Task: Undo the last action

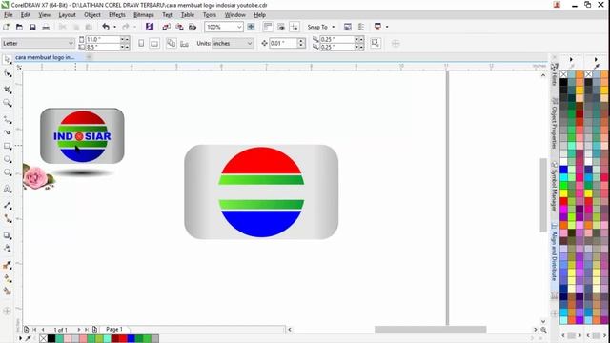Action: [106, 27]
